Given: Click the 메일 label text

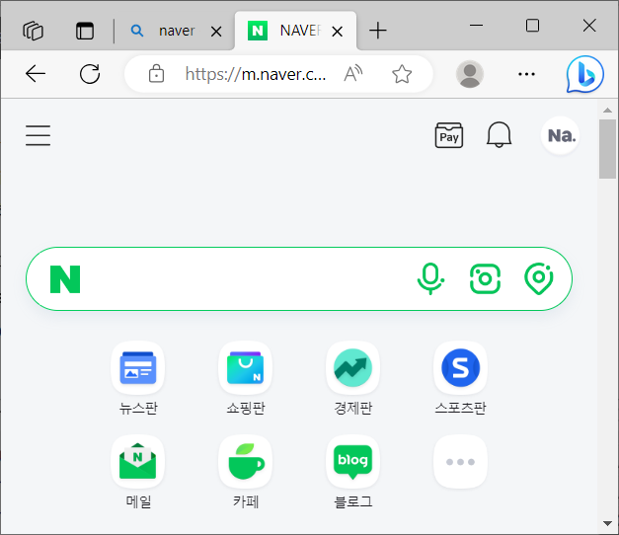Looking at the screenshot, I should coord(138,501).
